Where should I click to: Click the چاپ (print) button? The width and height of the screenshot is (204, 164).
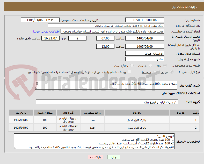point(114,157)
